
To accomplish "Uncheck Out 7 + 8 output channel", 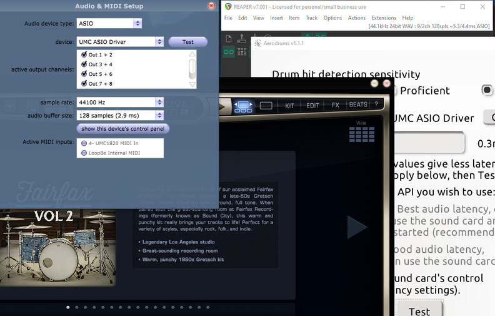I will pos(84,83).
